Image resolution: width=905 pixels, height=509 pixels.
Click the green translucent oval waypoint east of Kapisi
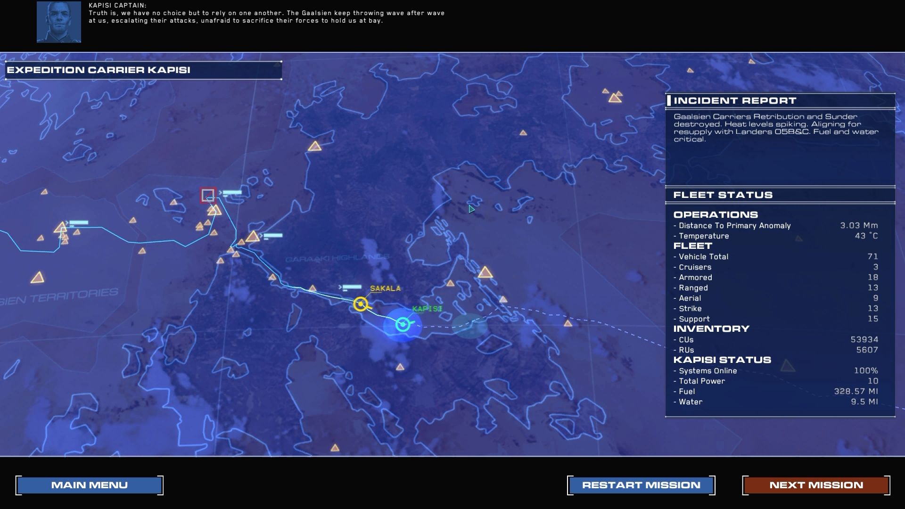(469, 326)
